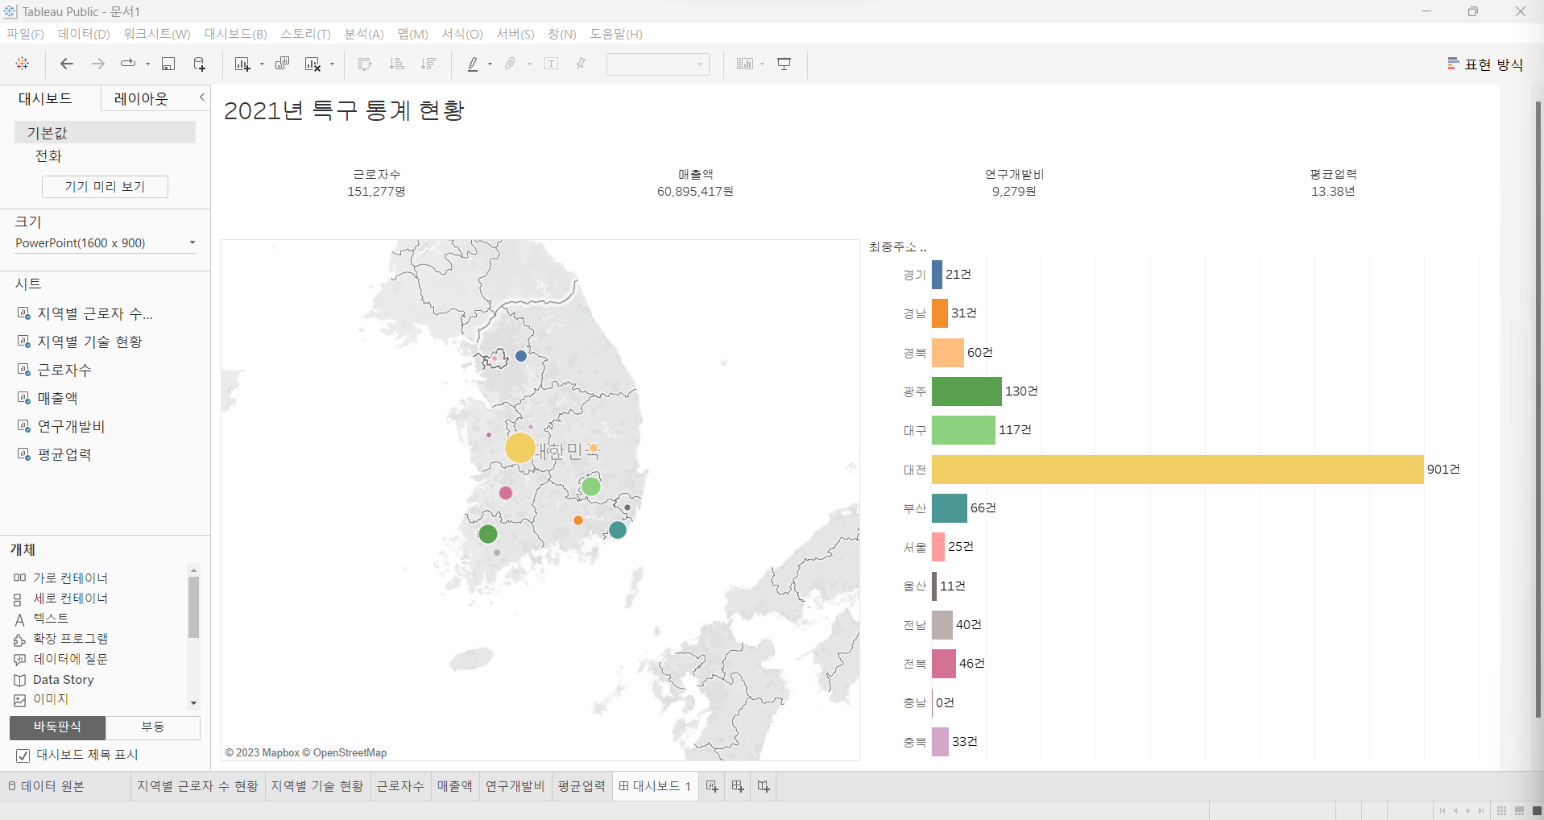The height and width of the screenshot is (820, 1544).
Task: Click the swap rows and columns icon
Action: point(365,64)
